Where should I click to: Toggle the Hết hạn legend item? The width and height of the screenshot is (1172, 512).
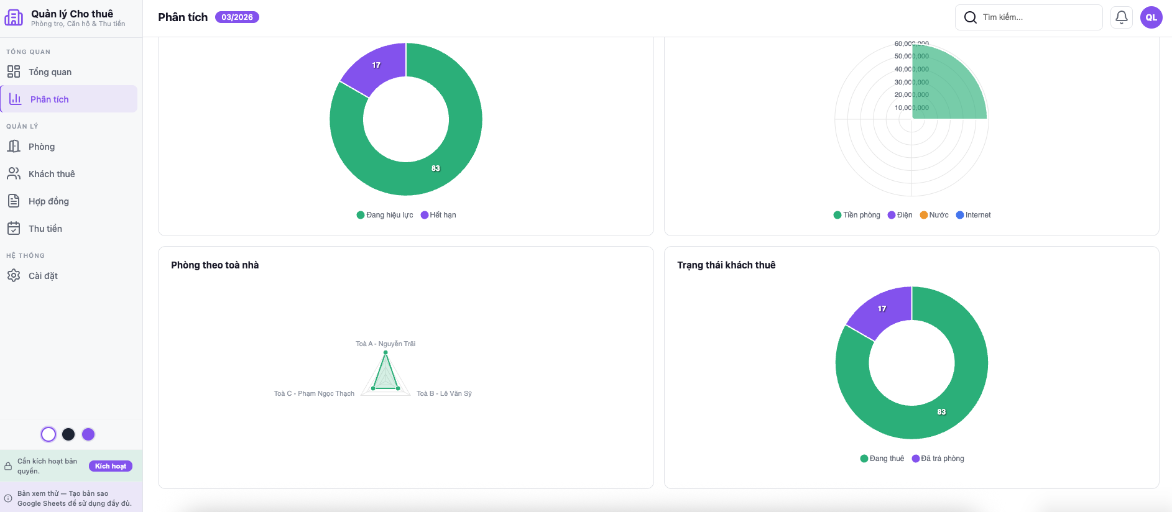coord(438,215)
